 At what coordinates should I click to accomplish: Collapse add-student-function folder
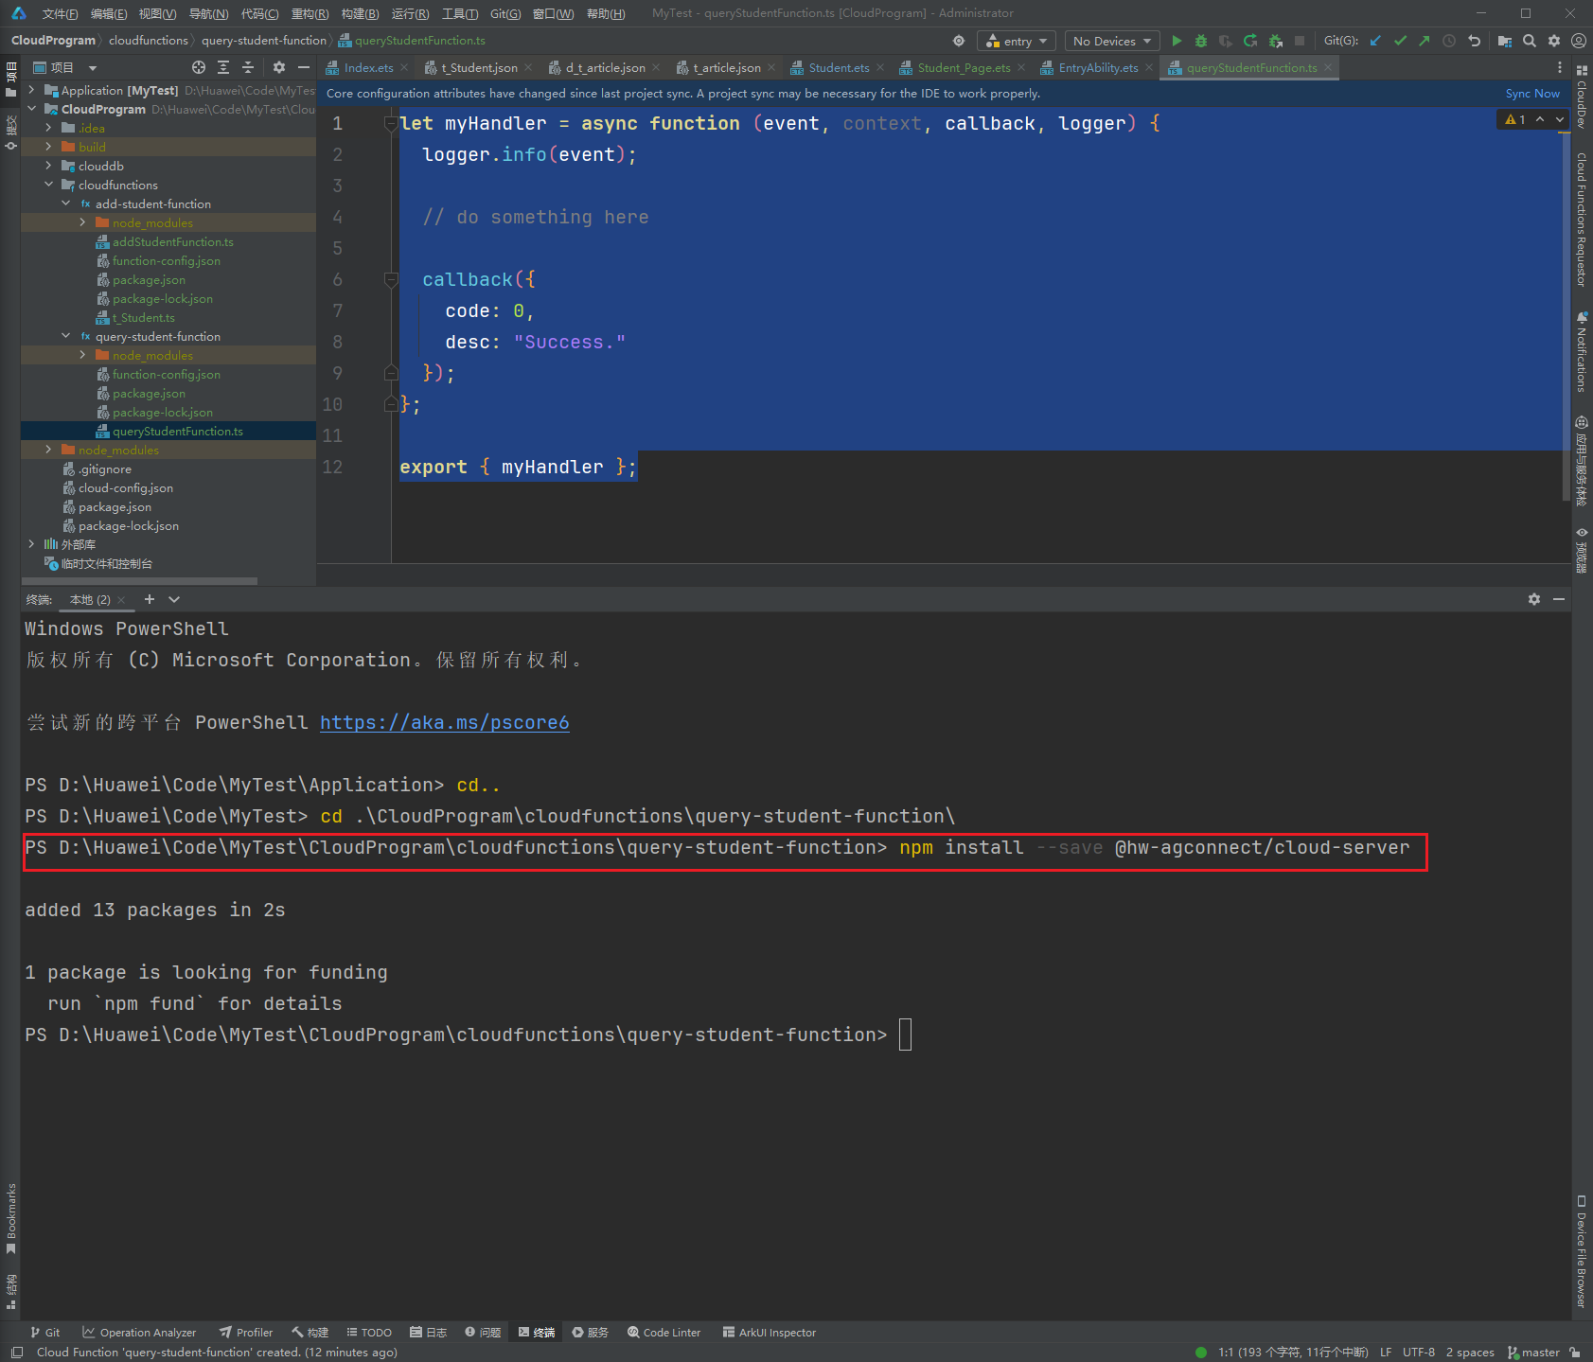66,203
